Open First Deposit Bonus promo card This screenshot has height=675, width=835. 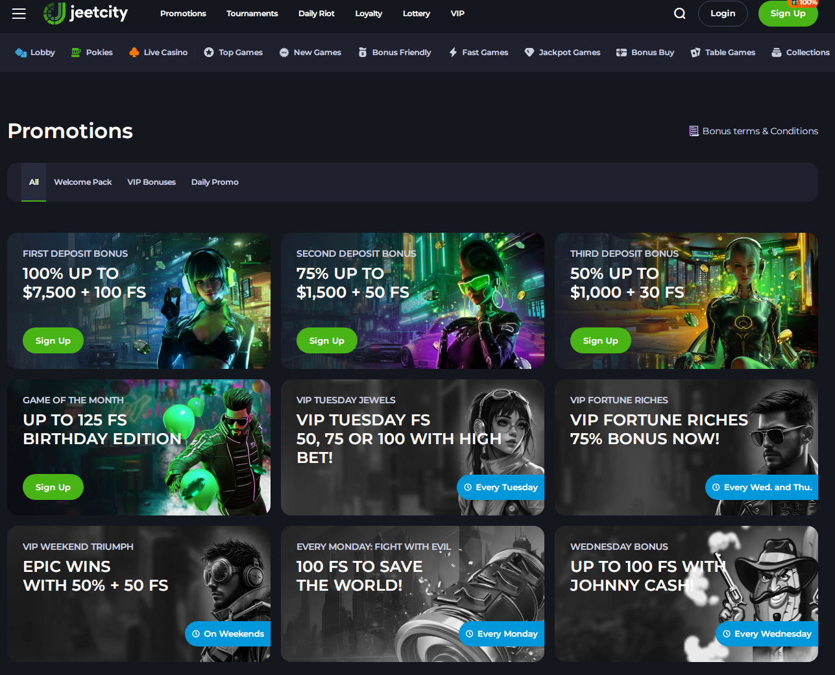point(139,301)
